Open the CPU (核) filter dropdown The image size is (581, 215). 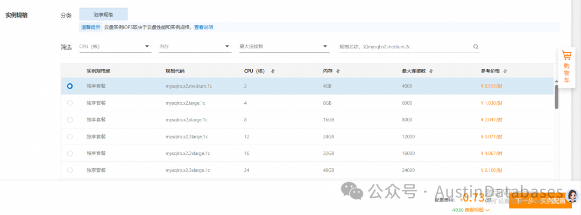[x=115, y=47]
